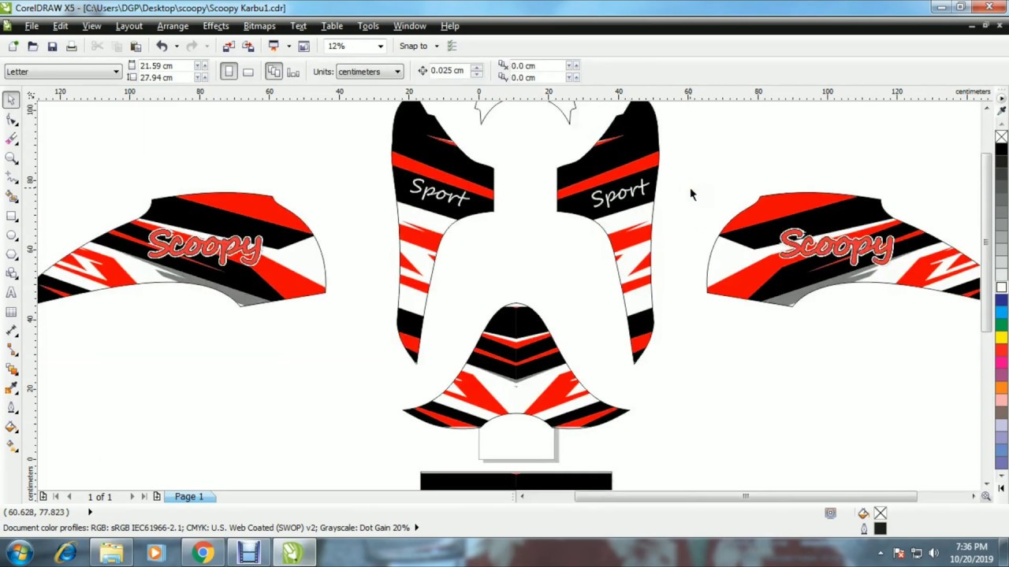Viewport: 1009px width, 567px height.
Task: Select the Outline Pen tool
Action: [x=11, y=408]
